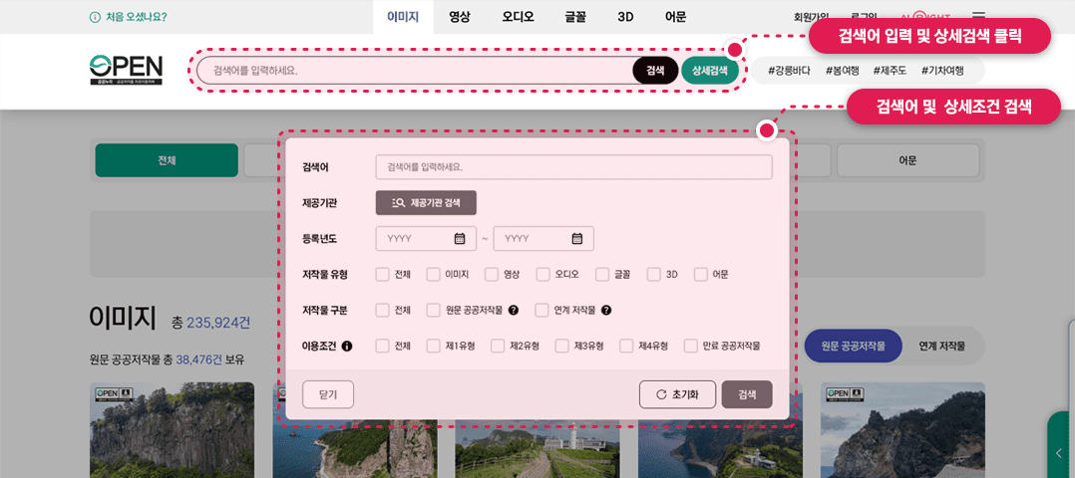The width and height of the screenshot is (1075, 478).
Task: Check 제3유형 usage condition
Action: (x=562, y=346)
